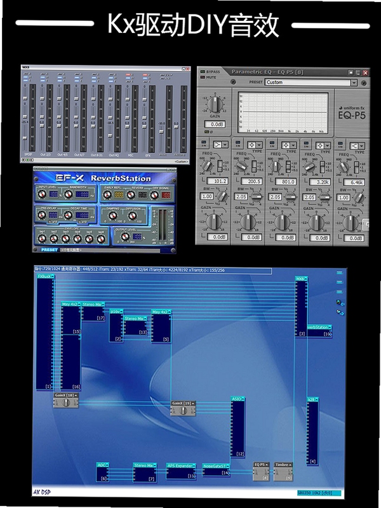Image resolution: width=381 pixels, height=508 pixels.
Task: Click the DECAY TIME knob in ReverbStation
Action: click(68, 215)
